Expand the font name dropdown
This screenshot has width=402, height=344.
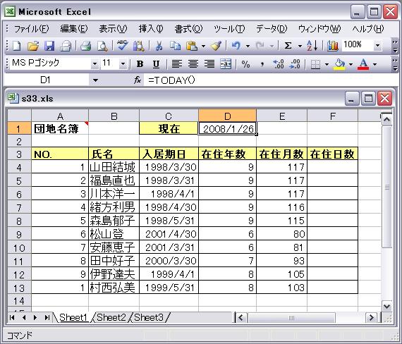point(95,63)
